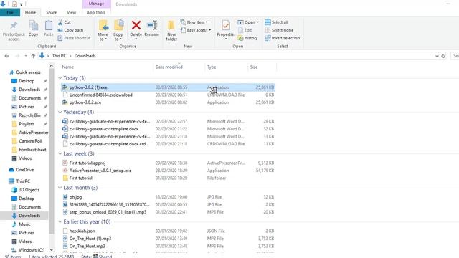Screen dimensions: 459x258
Task: Click Select none
Action: point(279,30)
